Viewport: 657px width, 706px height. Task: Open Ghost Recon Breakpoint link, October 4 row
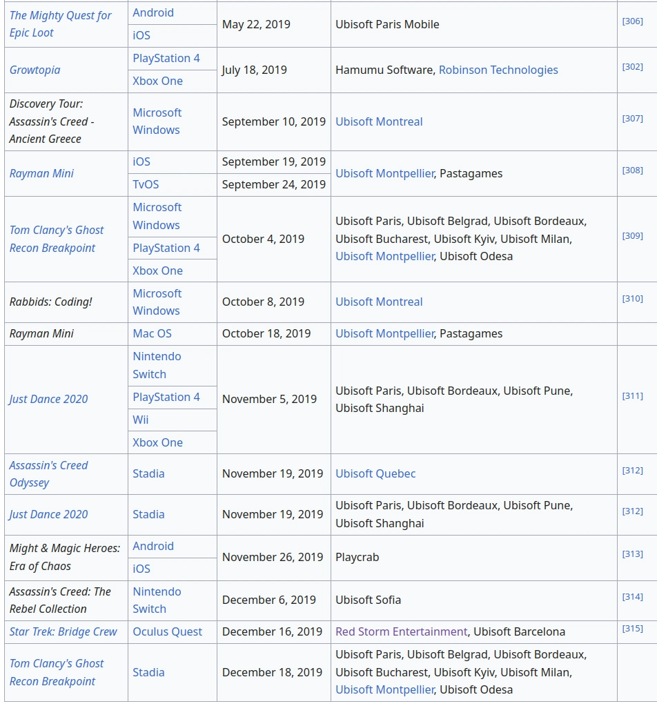point(57,239)
